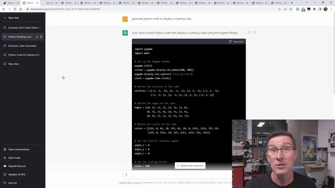Click the orange user avatar beside the prompt
This screenshot has height=188, width=335.
pos(125,19)
